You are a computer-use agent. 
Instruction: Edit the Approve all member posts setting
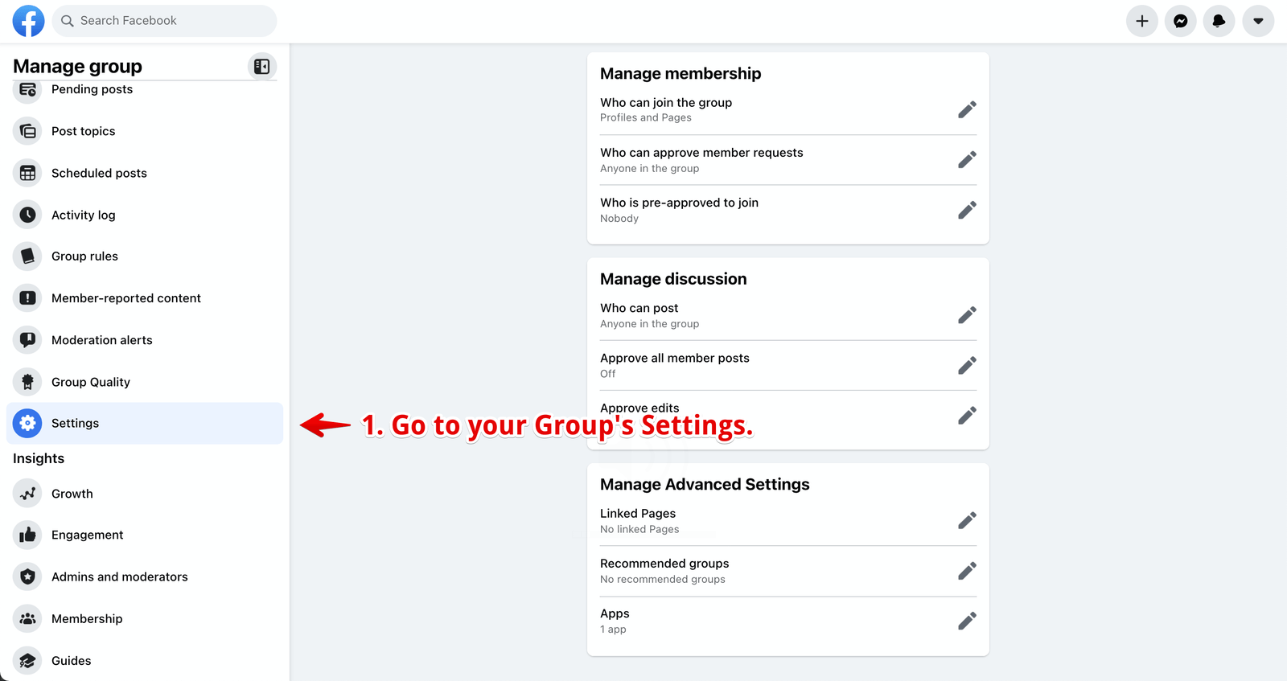(967, 365)
